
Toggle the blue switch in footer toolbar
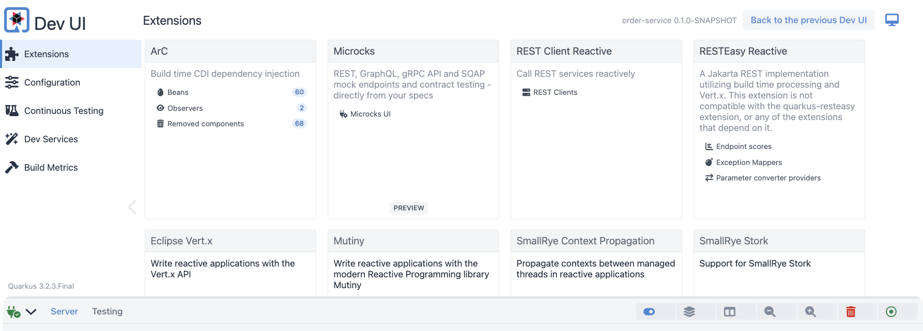[649, 311]
